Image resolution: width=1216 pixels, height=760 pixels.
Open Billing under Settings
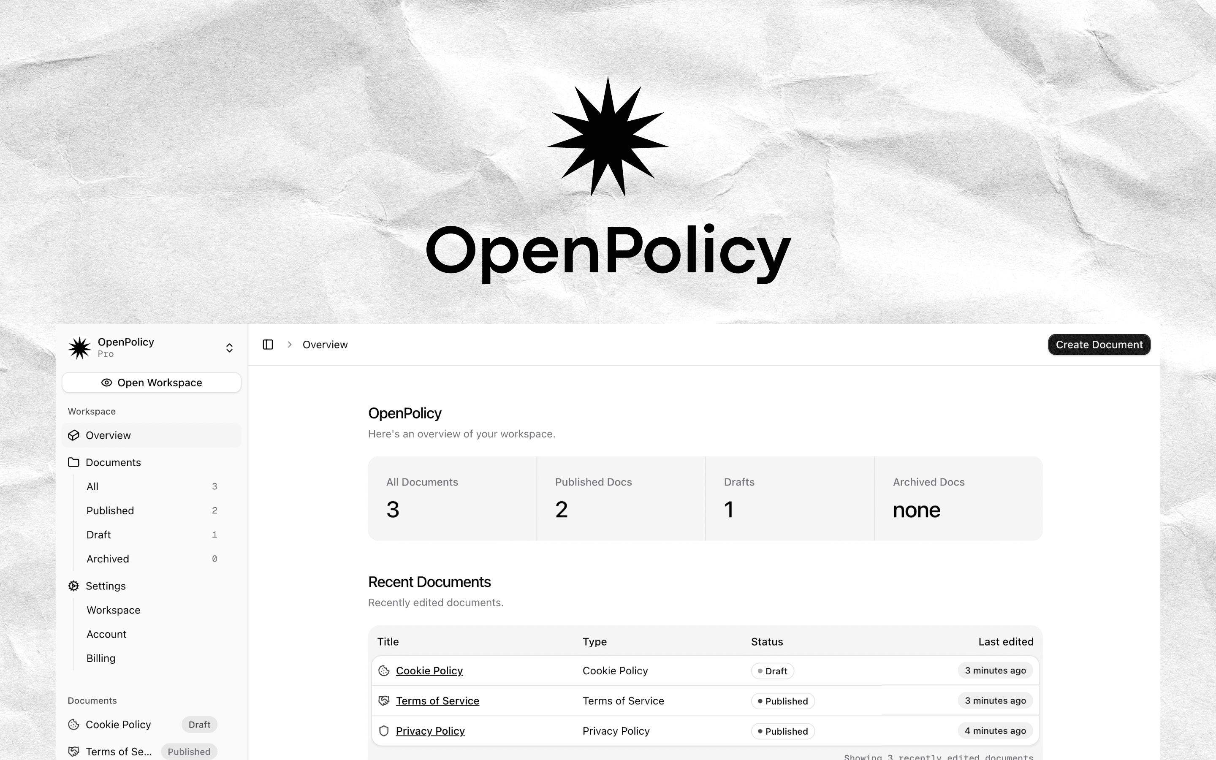pyautogui.click(x=100, y=658)
